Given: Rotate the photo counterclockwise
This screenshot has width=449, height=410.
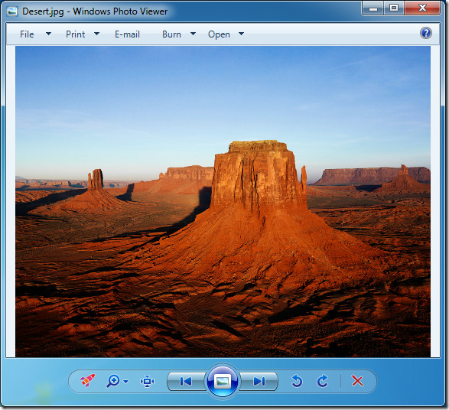Looking at the screenshot, I should pyautogui.click(x=297, y=381).
